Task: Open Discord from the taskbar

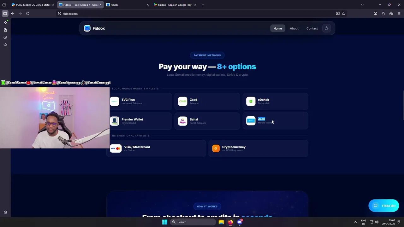Action: click(x=240, y=222)
